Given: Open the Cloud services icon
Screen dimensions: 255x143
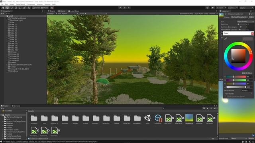Looking at the screenshot, I should point(213,8).
